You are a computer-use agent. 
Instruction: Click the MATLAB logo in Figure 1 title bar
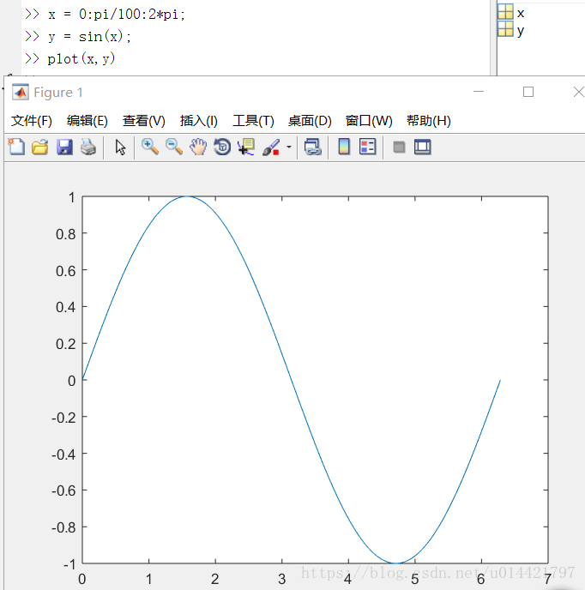(x=21, y=93)
